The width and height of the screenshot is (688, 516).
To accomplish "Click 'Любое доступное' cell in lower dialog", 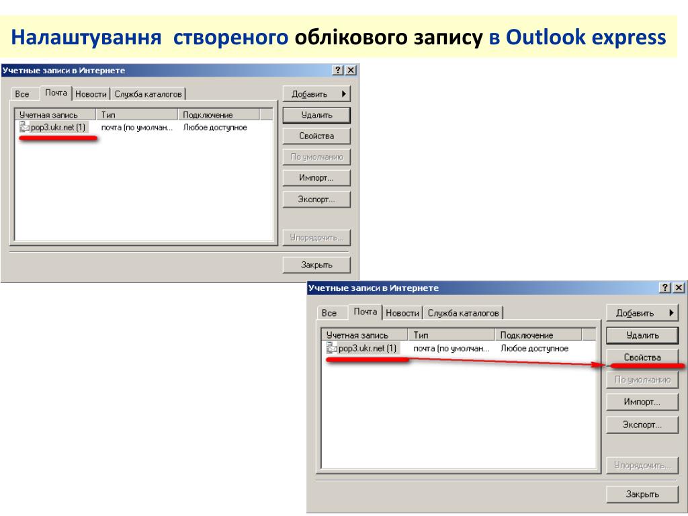I will (534, 349).
